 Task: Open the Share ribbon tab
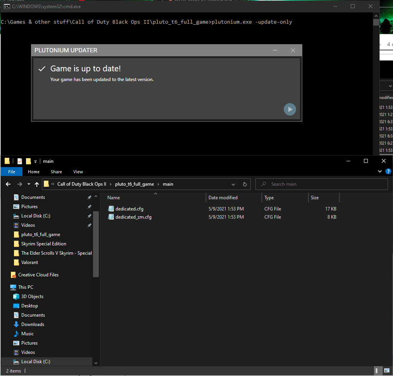pos(57,172)
